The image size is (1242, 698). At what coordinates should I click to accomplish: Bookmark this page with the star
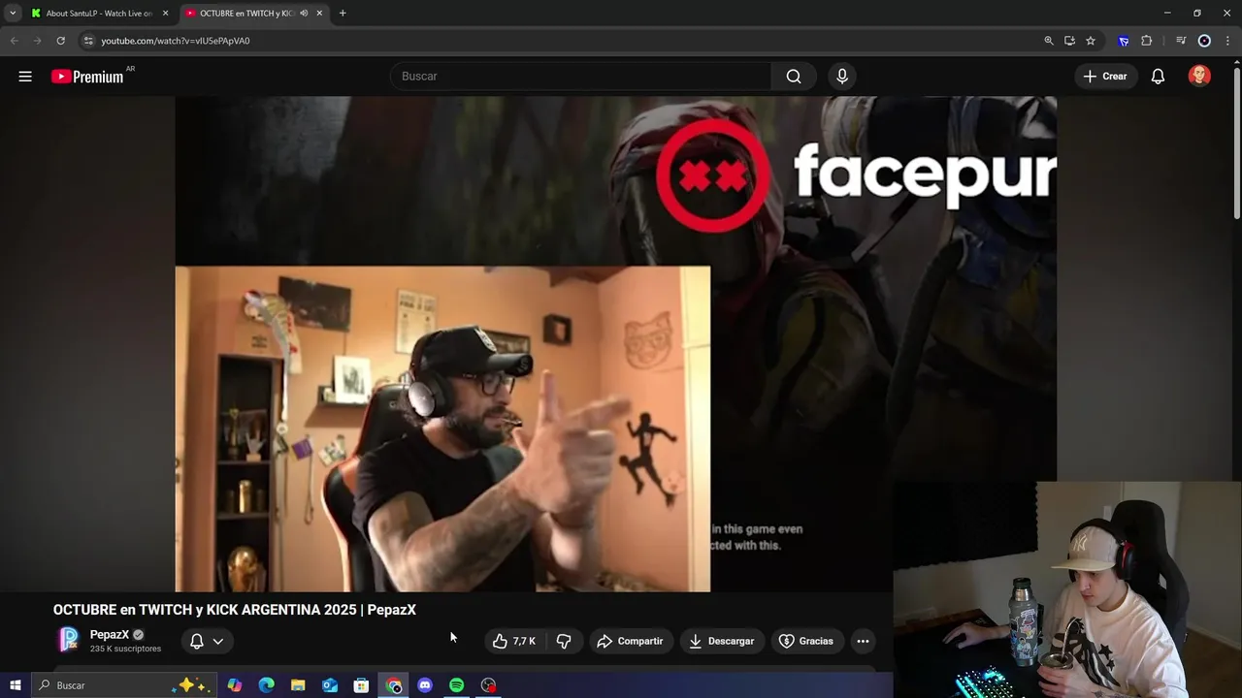(x=1091, y=41)
